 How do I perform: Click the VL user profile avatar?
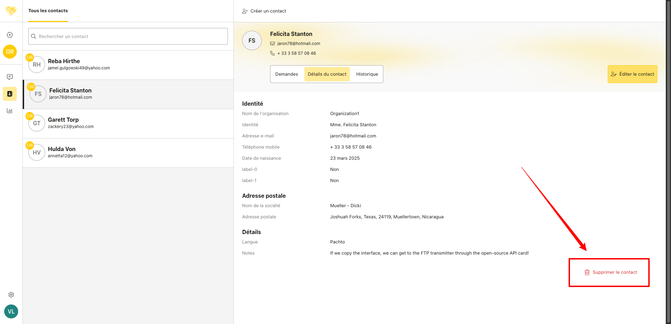pos(11,311)
